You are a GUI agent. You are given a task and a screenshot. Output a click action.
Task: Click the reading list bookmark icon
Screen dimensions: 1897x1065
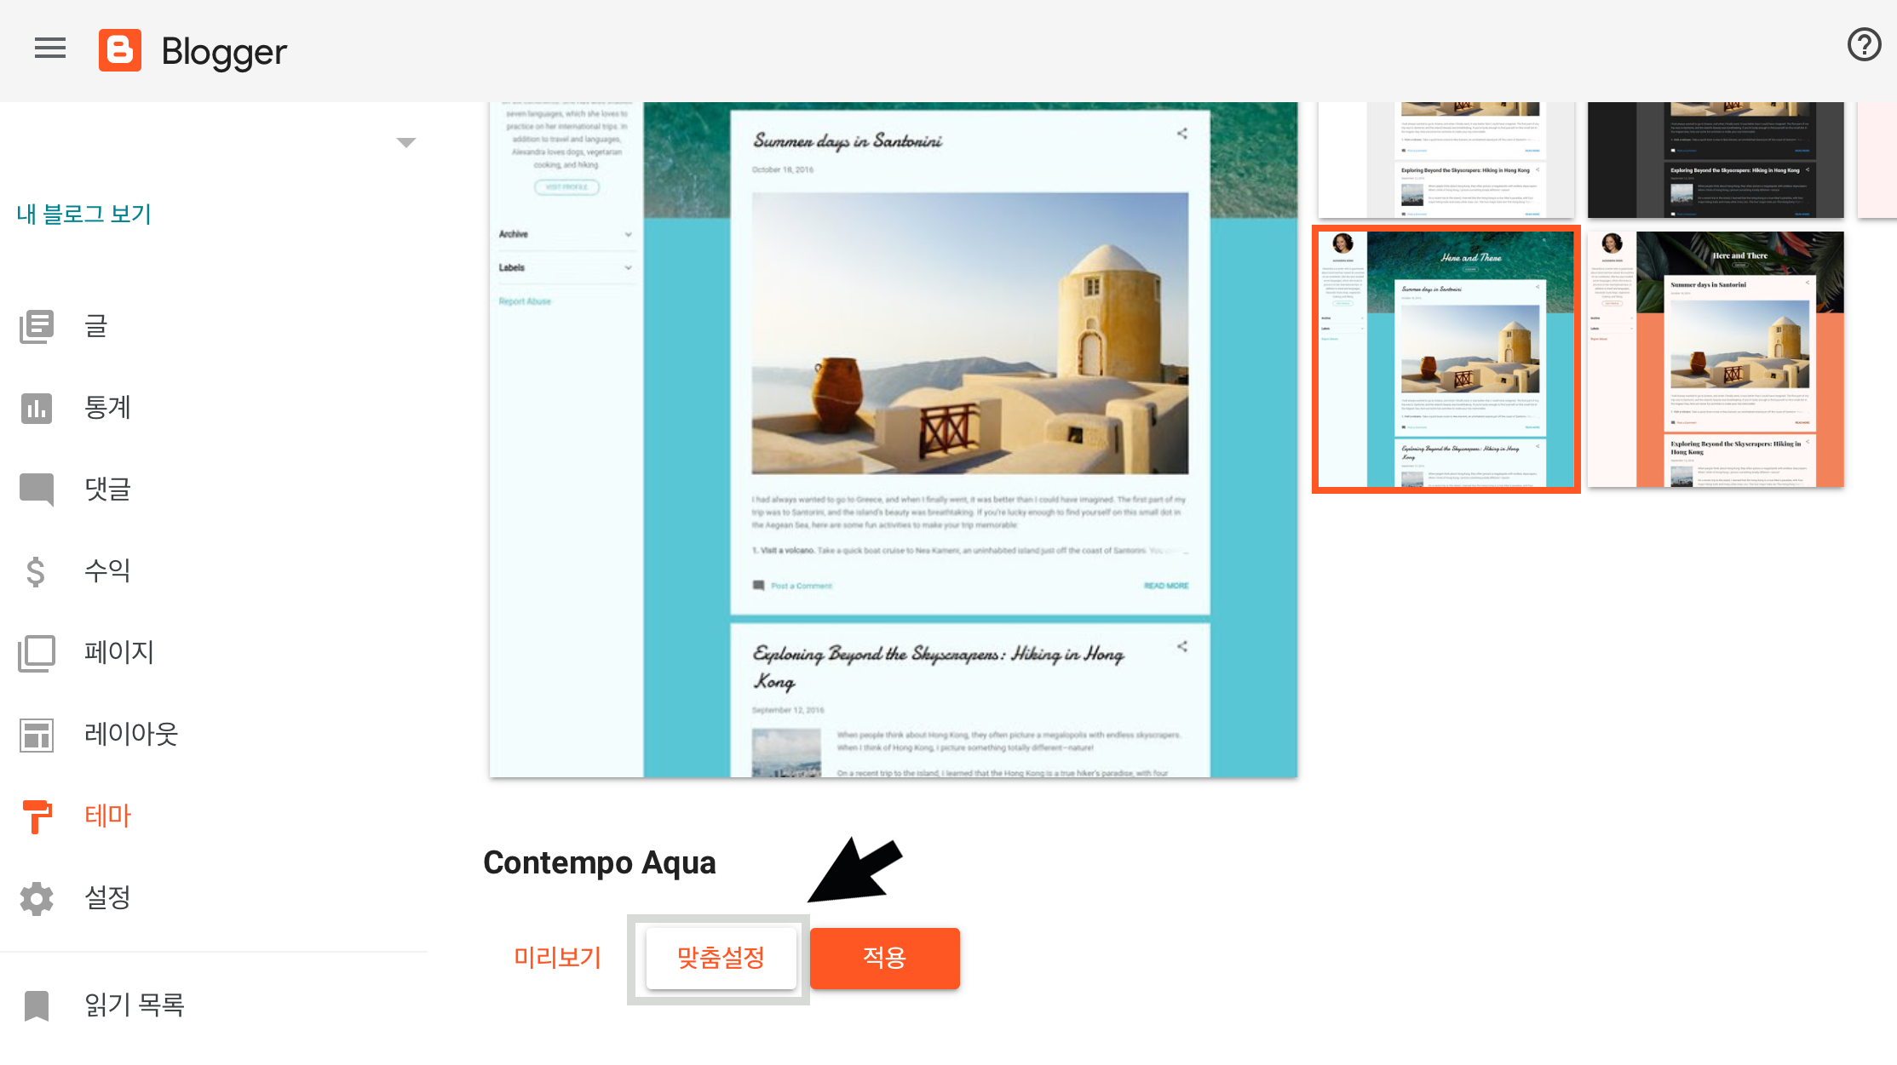click(x=37, y=1005)
